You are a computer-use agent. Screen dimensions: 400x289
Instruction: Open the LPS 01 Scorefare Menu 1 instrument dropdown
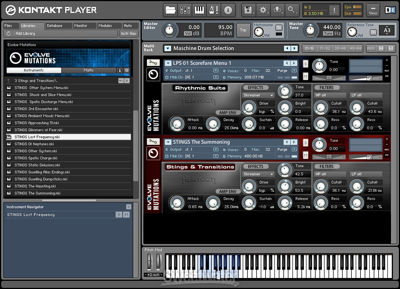[x=168, y=63]
